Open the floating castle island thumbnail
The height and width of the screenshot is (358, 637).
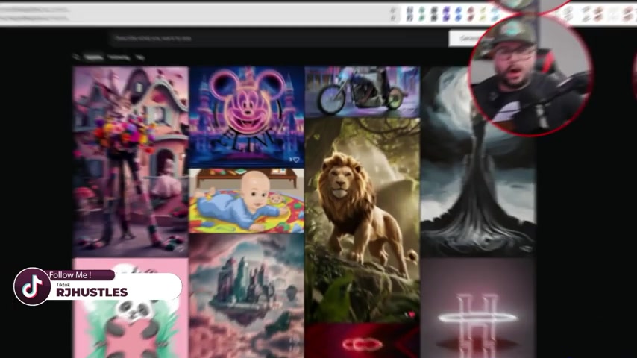pos(246,296)
